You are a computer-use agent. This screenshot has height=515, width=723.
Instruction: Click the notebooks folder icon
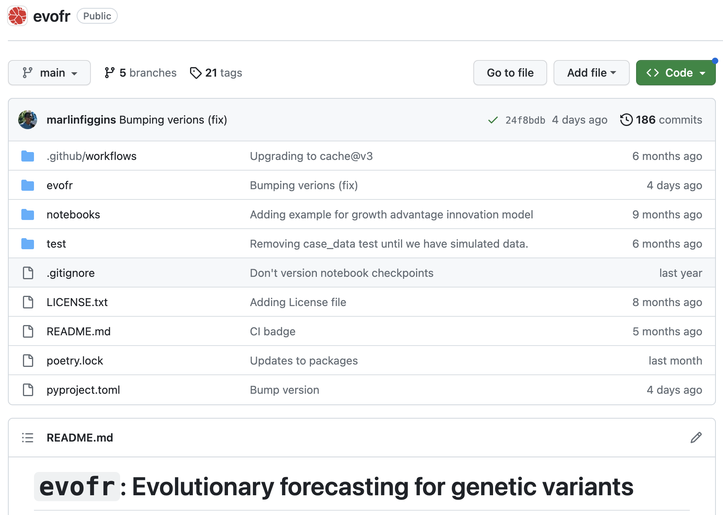coord(28,214)
